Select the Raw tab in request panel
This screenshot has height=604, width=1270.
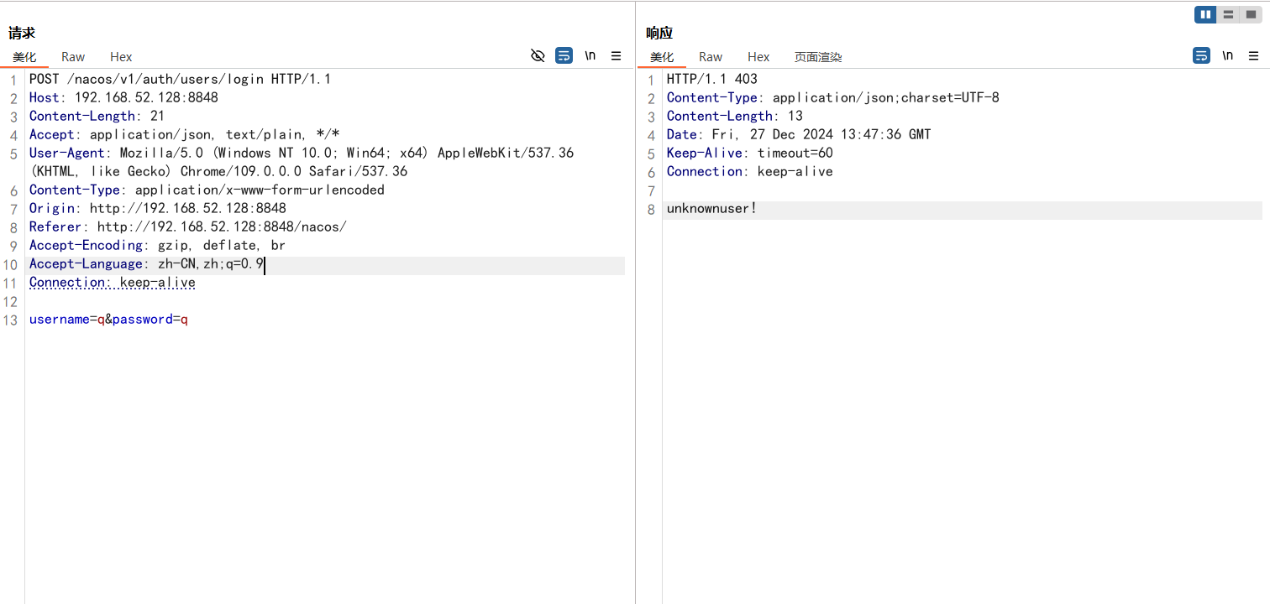pos(73,57)
